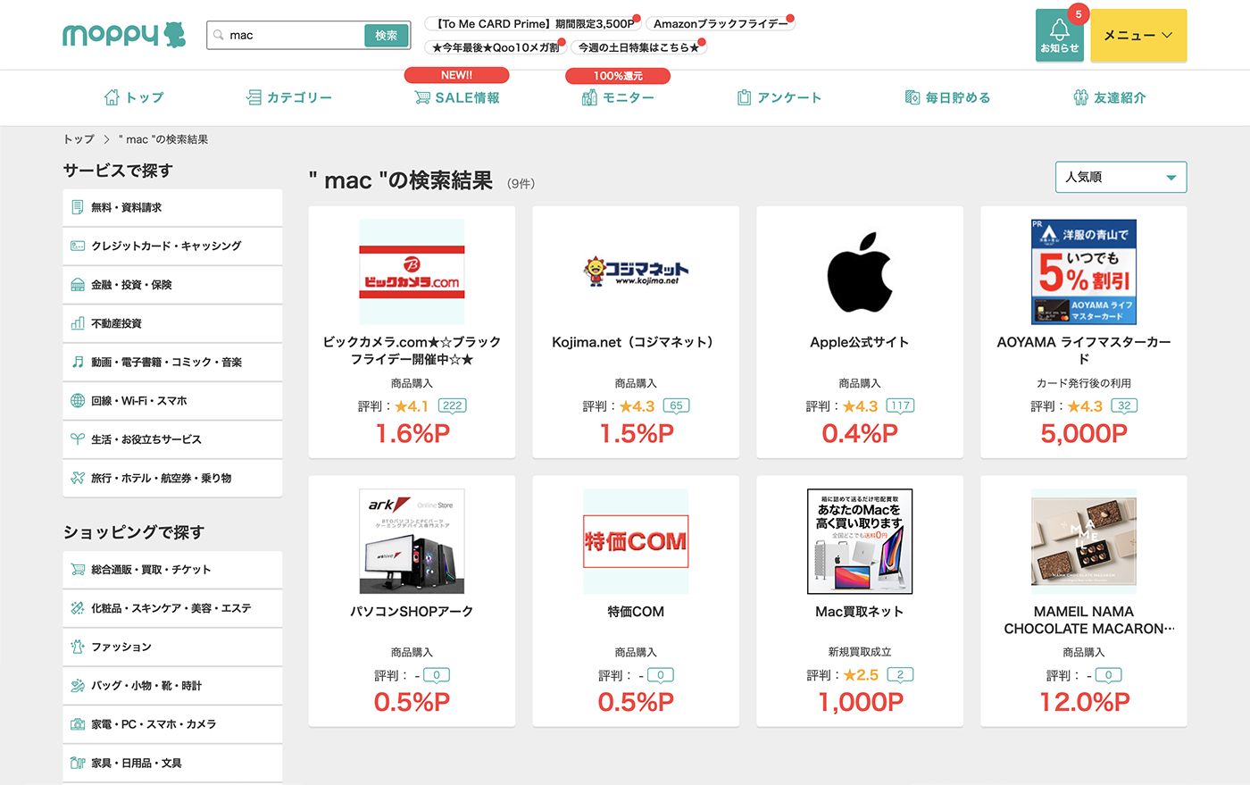Image resolution: width=1250 pixels, height=785 pixels.
Task: Click the green 検索 button
Action: (x=387, y=36)
